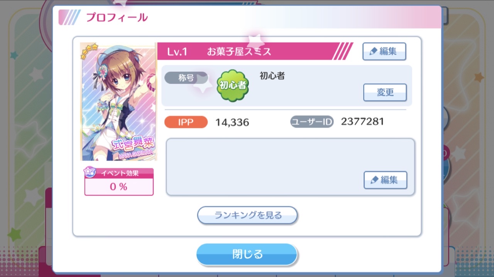Click the green 初心者 title badge
Image resolution: width=494 pixels, height=277 pixels.
[233, 86]
